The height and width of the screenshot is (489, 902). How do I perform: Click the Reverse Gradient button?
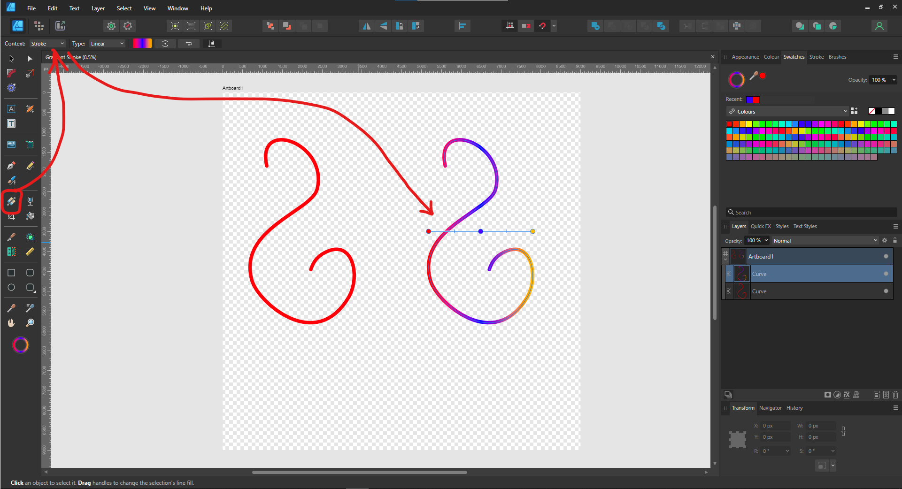[x=189, y=44]
